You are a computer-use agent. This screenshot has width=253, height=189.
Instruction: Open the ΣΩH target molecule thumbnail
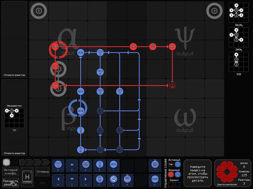click(239, 62)
